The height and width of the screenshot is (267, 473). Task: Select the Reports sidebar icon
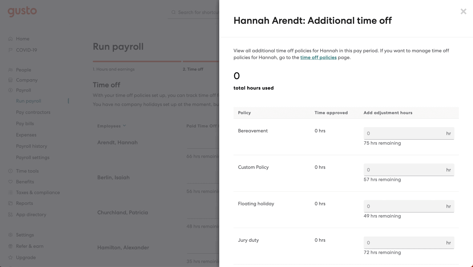click(x=11, y=203)
